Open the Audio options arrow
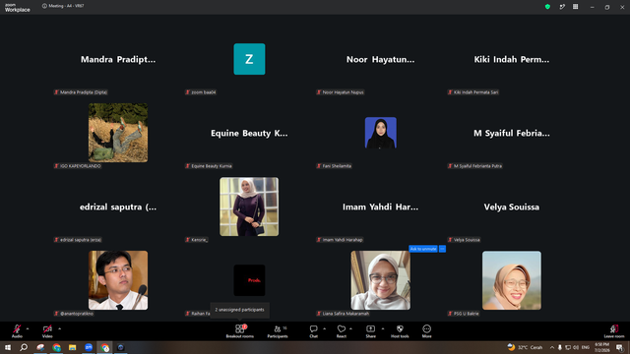 click(28, 328)
